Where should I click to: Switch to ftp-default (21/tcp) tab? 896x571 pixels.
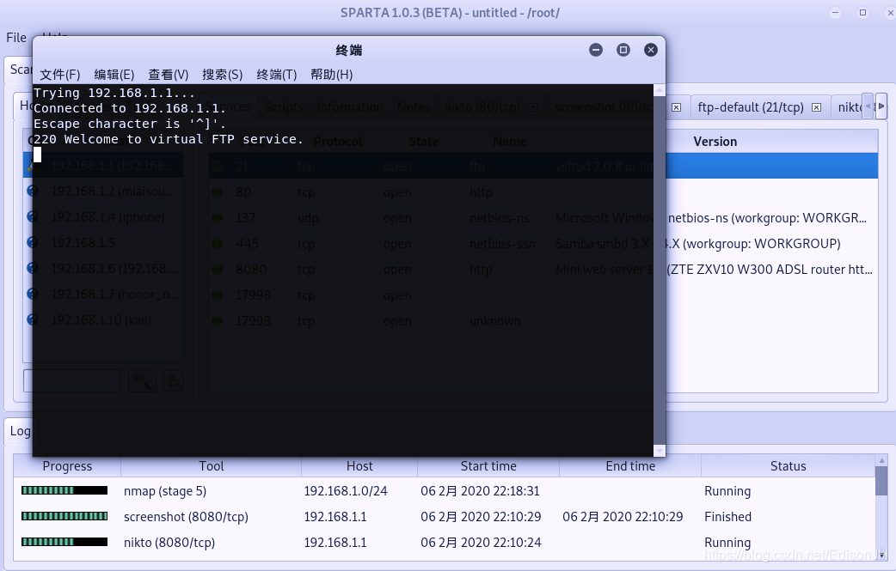point(751,107)
